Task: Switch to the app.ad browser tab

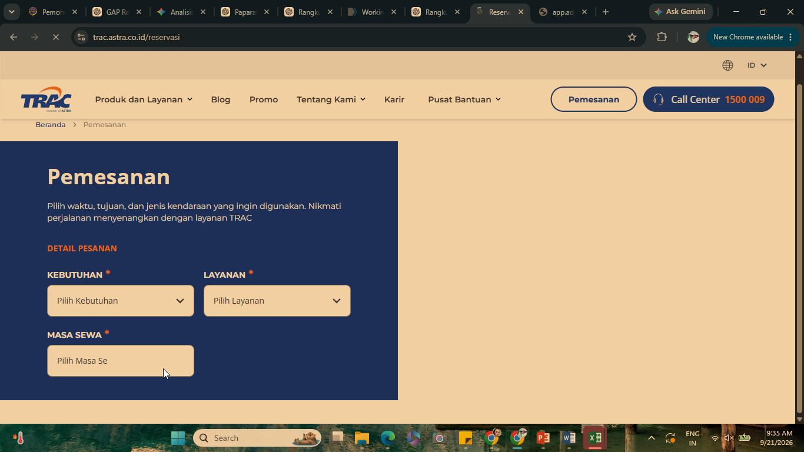Action: (563, 12)
